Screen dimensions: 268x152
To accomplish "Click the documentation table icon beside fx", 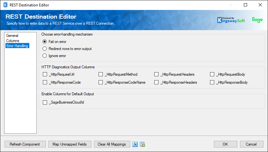I will point(142,144).
